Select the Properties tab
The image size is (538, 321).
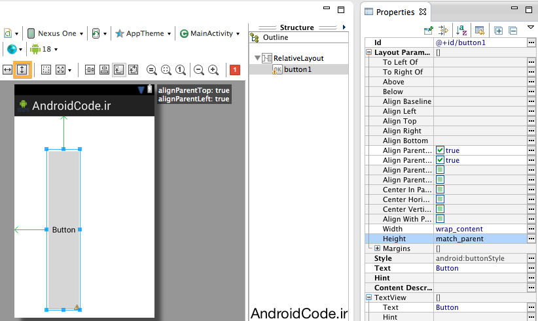(395, 12)
